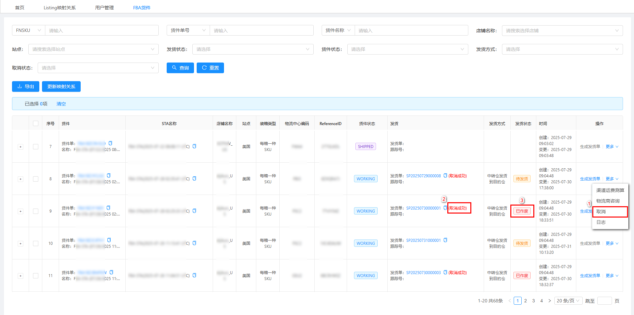
Task: Copy the shipment ID in row 11
Action: pyautogui.click(x=111, y=272)
